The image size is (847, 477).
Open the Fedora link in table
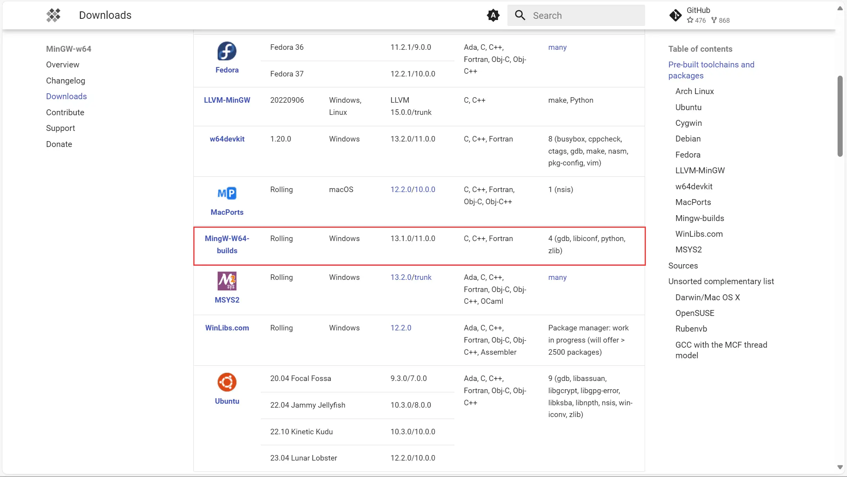[227, 70]
